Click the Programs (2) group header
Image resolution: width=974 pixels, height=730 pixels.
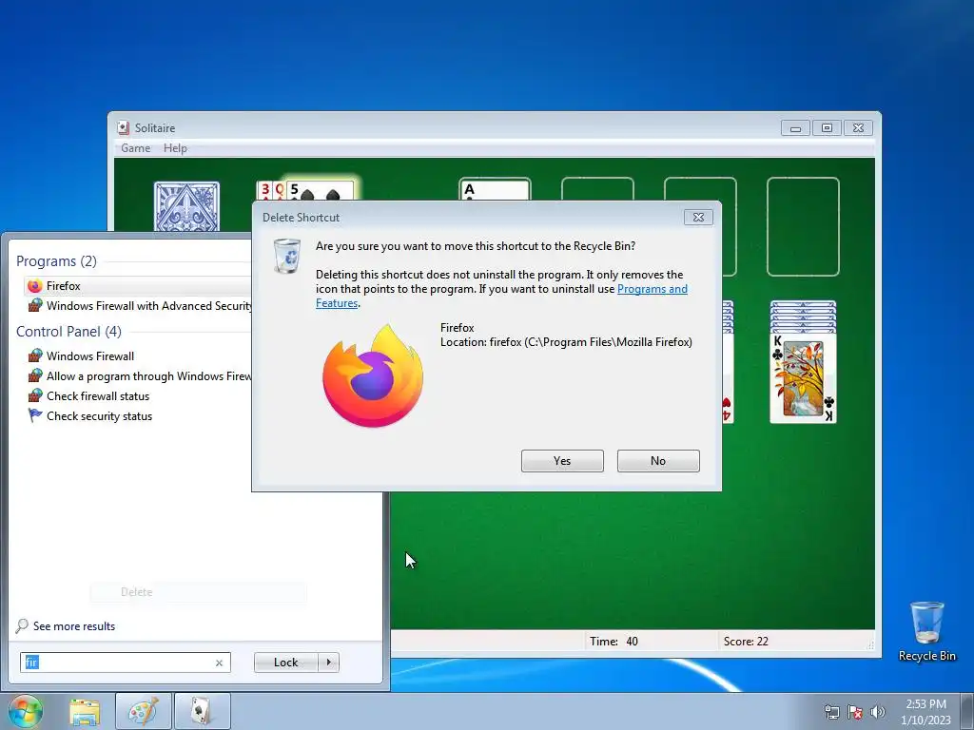tap(56, 261)
